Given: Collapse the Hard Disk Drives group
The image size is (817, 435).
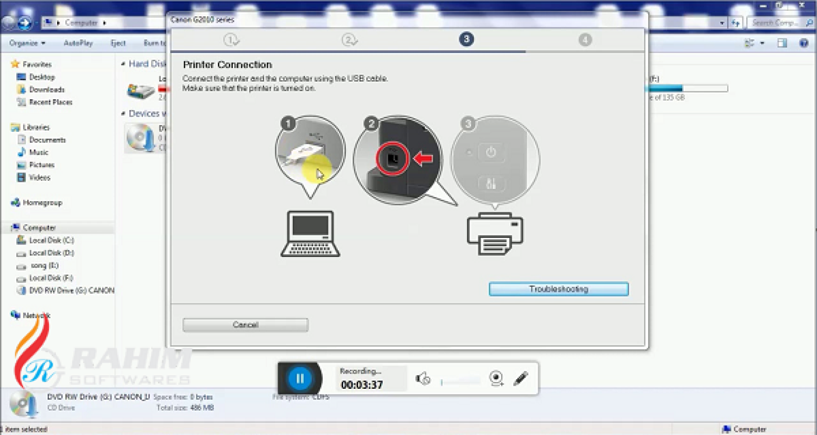Looking at the screenshot, I should 123,64.
